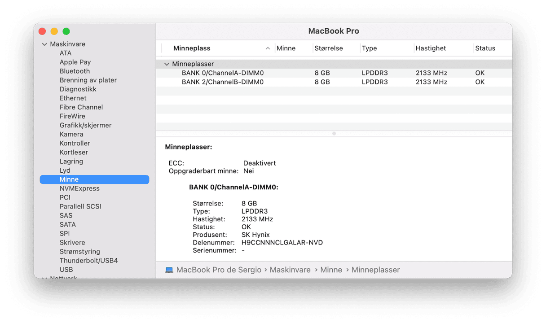This screenshot has height=323, width=546.
Task: Select FireWire in the sidebar
Action: 72,116
